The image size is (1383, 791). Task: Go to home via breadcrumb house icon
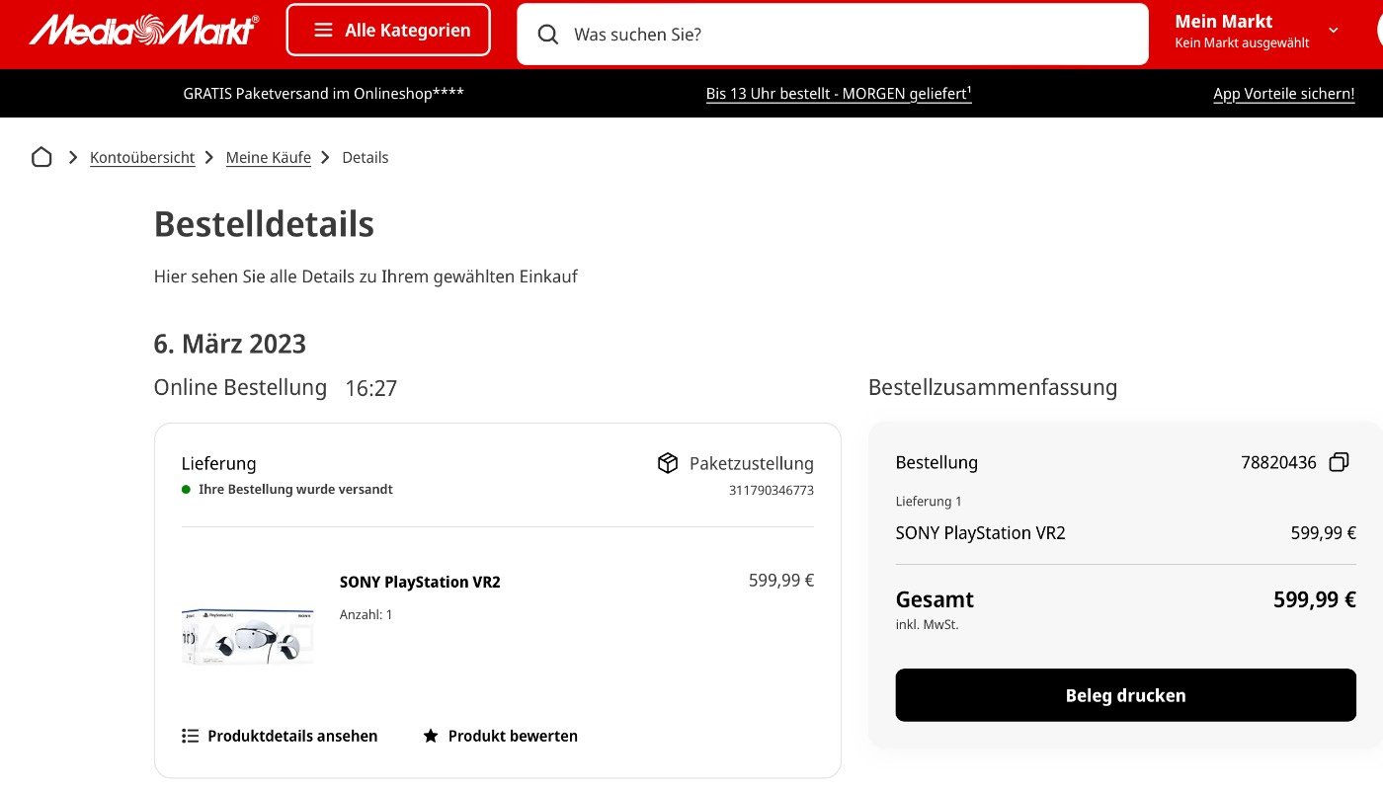[41, 157]
